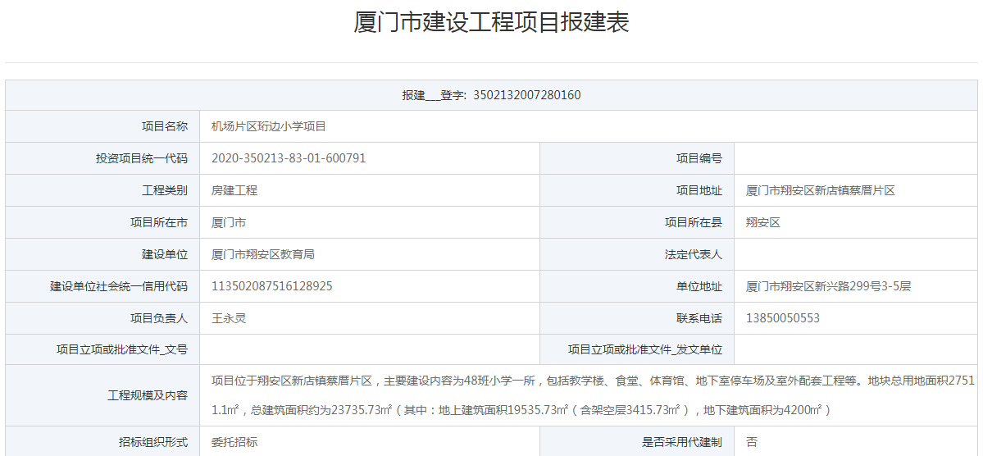Click the 建设单位社会统一信用代码 label
The height and width of the screenshot is (456, 983).
(x=119, y=287)
